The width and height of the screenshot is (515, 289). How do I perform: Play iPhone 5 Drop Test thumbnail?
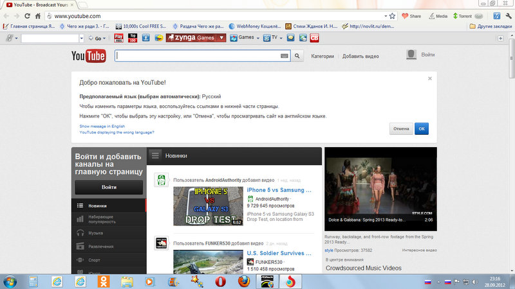point(208,206)
